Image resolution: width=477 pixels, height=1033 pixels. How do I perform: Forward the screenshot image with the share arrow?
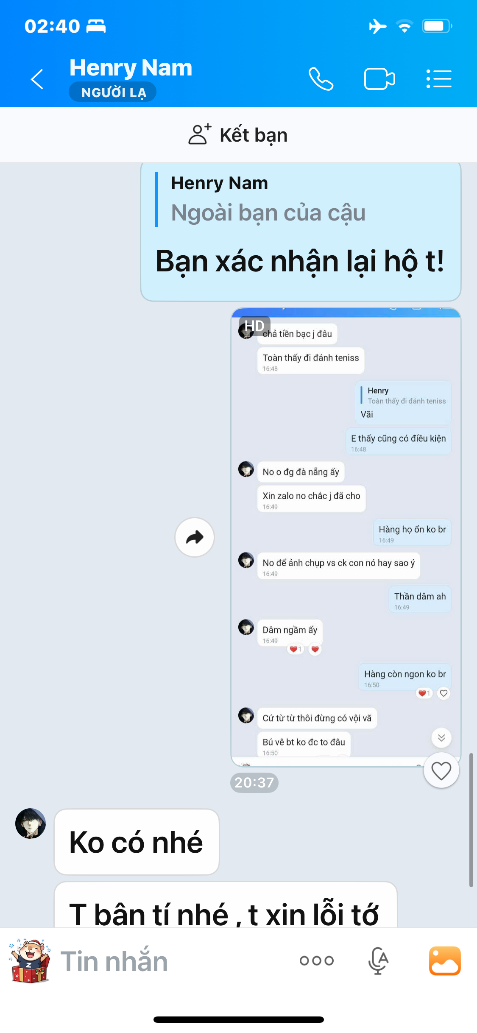[195, 537]
